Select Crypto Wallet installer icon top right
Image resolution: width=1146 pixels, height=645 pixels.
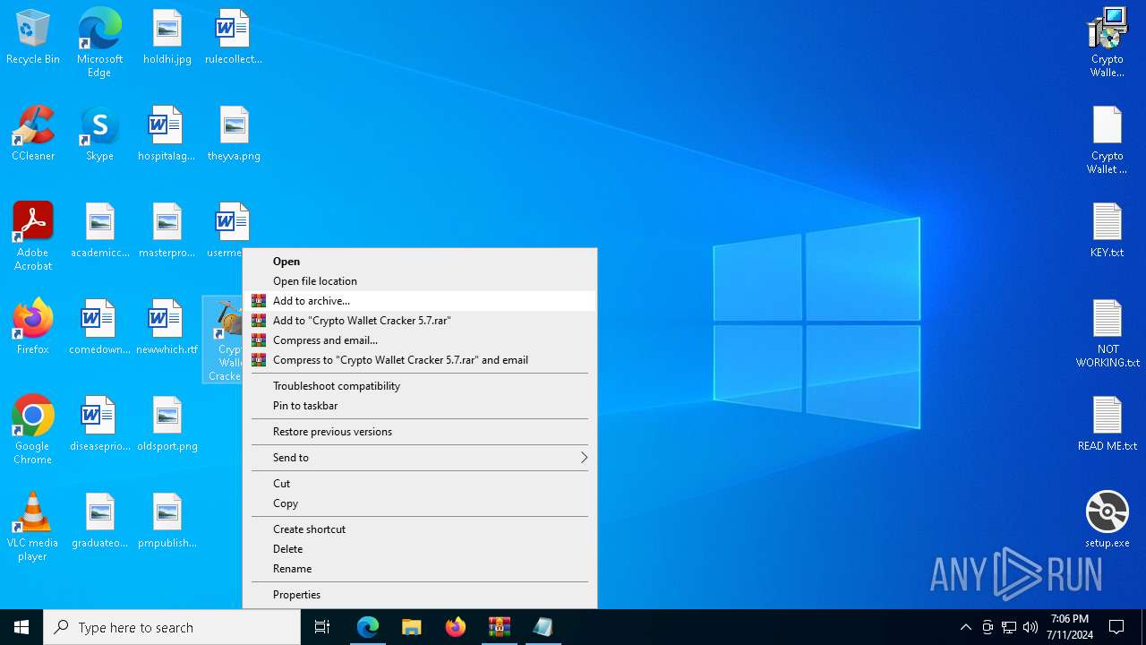[x=1108, y=42]
